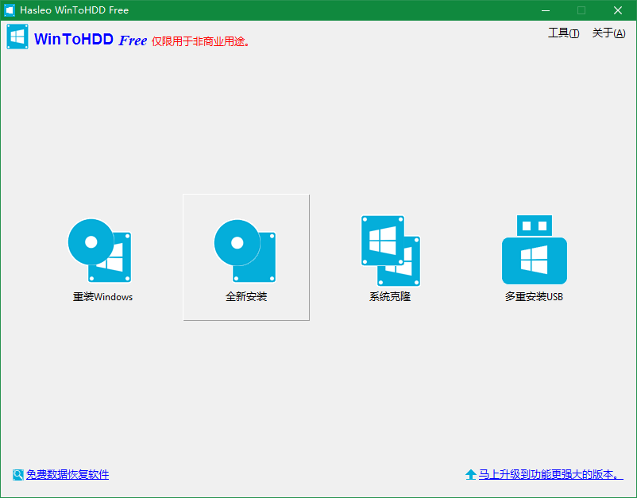Viewport: 637px width, 498px height.
Task: Click the magnifier icon beside 免费数据恢复软件
Action: [x=18, y=474]
